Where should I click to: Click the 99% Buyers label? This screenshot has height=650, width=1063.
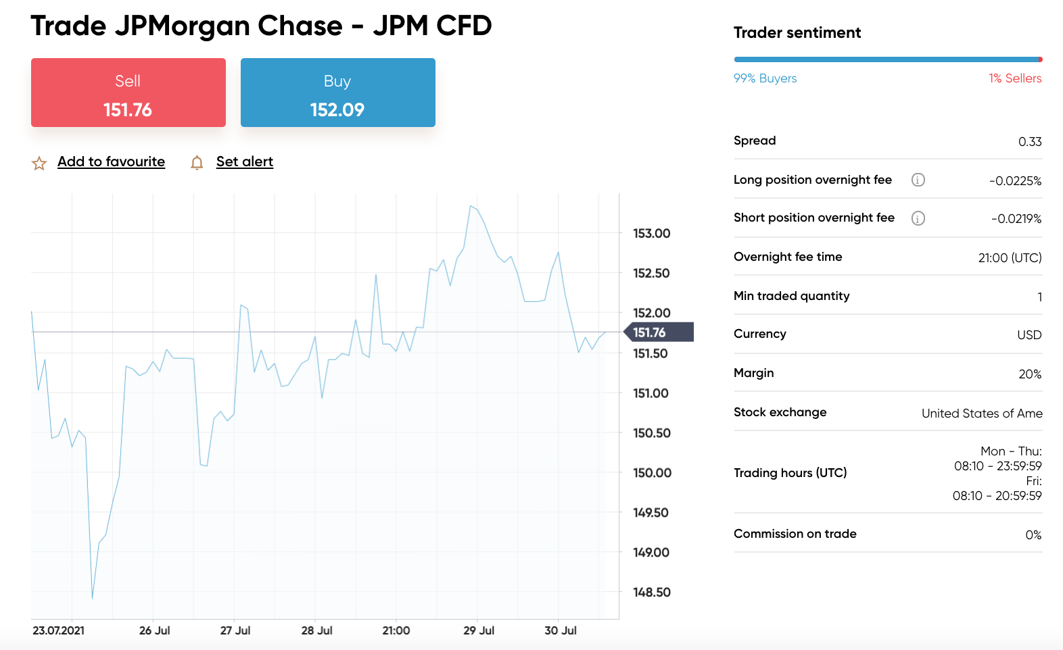pyautogui.click(x=765, y=78)
